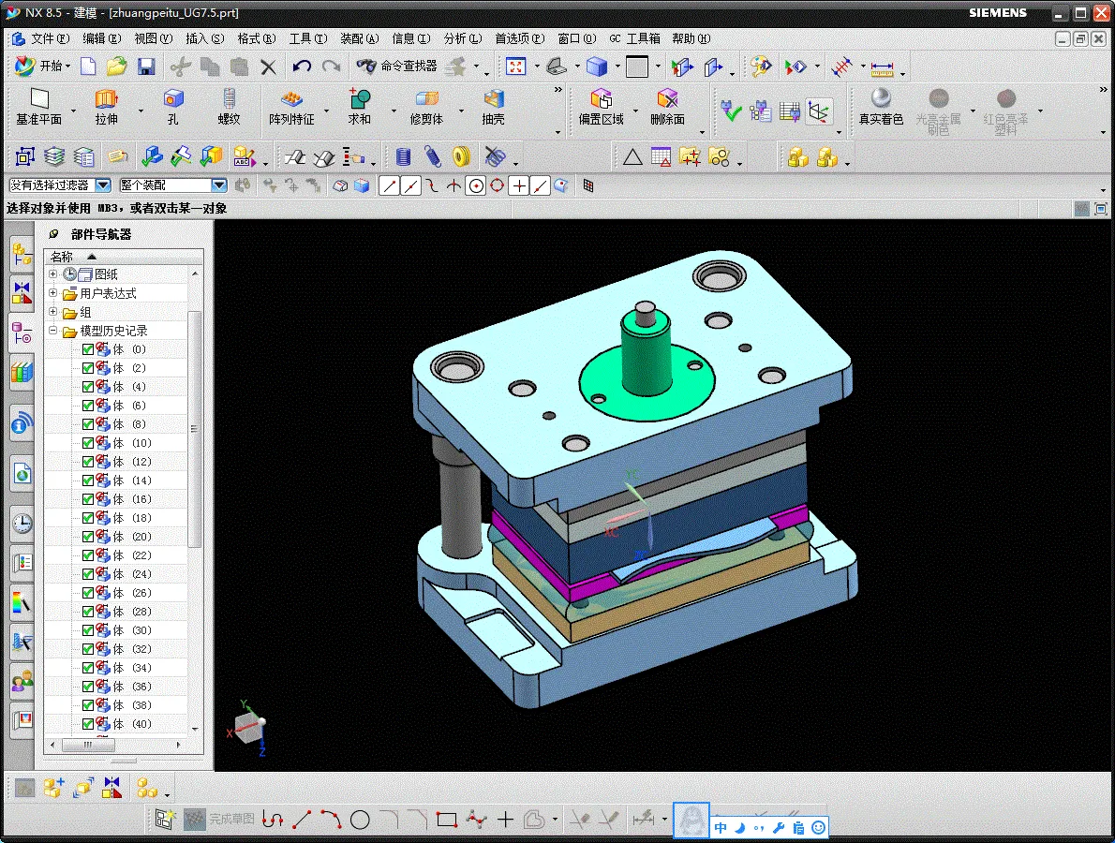Select the Thread (螺纹) tool
The width and height of the screenshot is (1115, 843).
(x=229, y=107)
